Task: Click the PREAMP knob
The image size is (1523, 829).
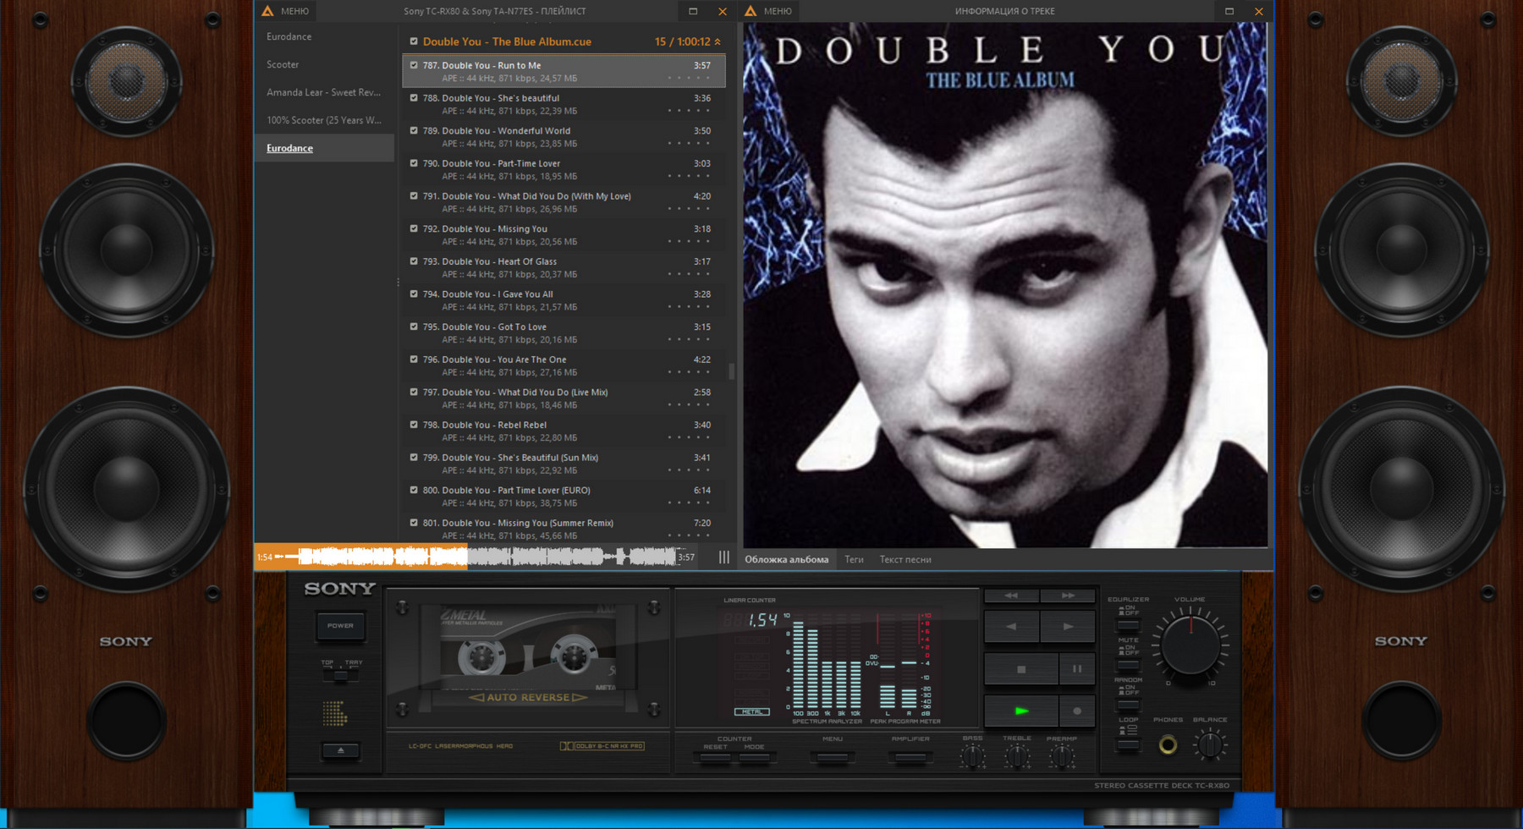Action: click(x=1061, y=757)
